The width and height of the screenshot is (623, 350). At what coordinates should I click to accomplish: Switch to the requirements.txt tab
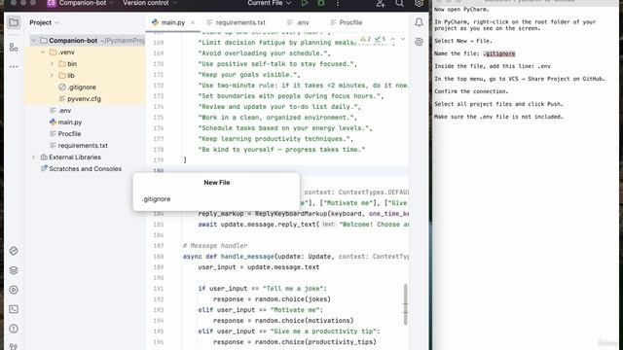236,22
